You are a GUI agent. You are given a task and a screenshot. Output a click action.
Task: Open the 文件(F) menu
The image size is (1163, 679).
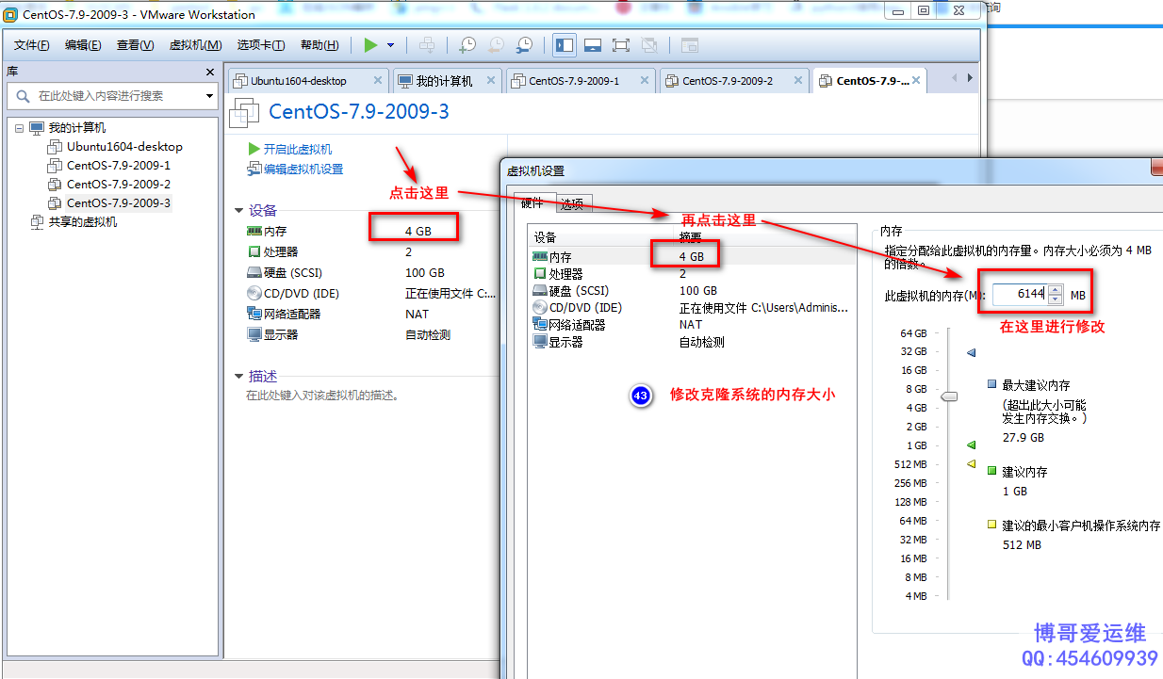pos(32,45)
